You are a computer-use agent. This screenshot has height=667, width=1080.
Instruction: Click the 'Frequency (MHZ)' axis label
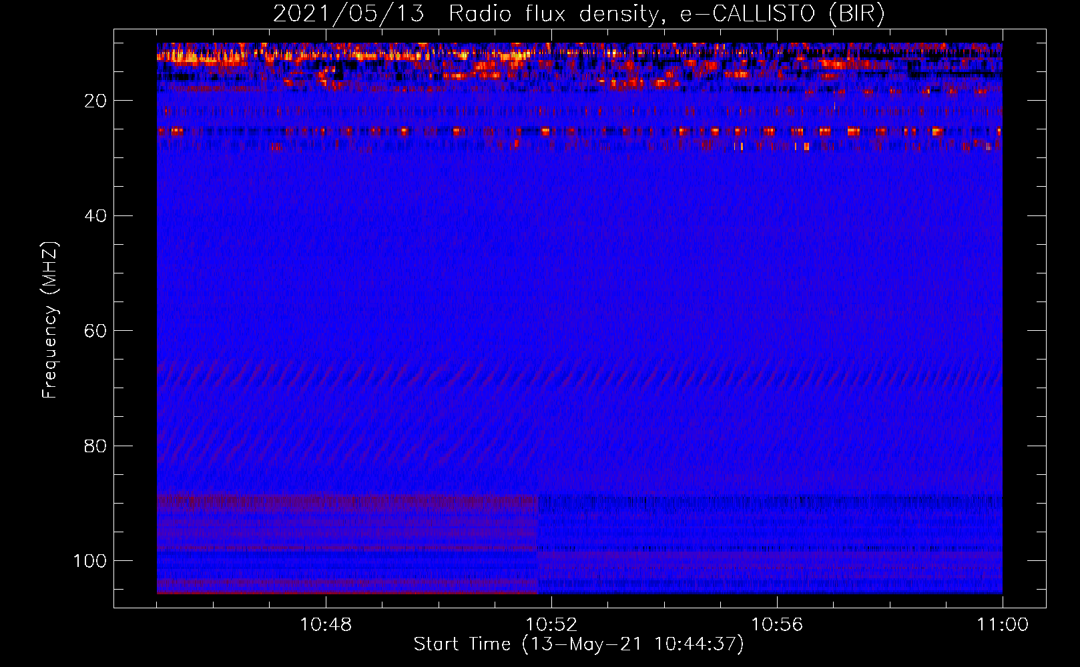(x=50, y=319)
